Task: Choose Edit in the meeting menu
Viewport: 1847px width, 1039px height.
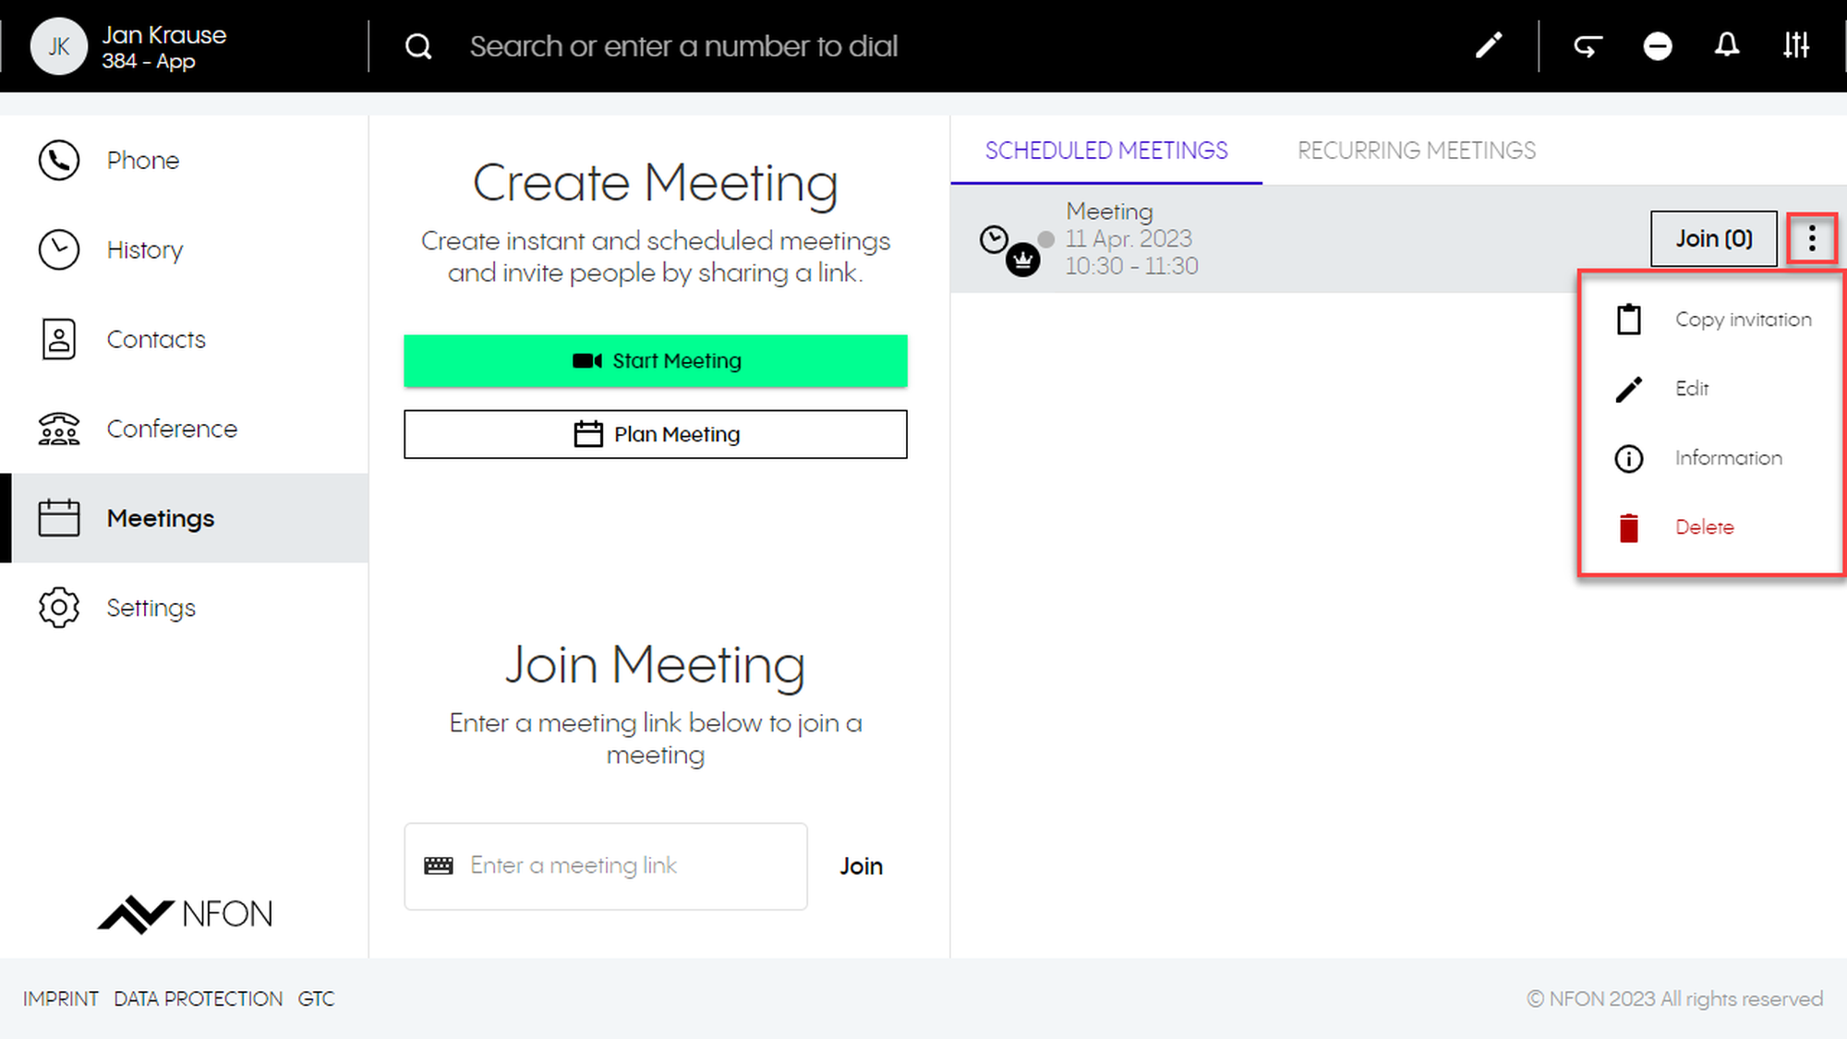Action: click(x=1691, y=389)
